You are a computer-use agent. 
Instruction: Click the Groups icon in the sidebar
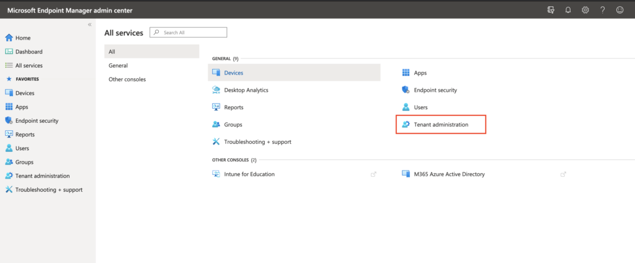9,162
